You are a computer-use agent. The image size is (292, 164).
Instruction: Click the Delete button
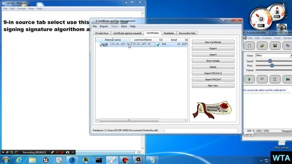point(213,67)
